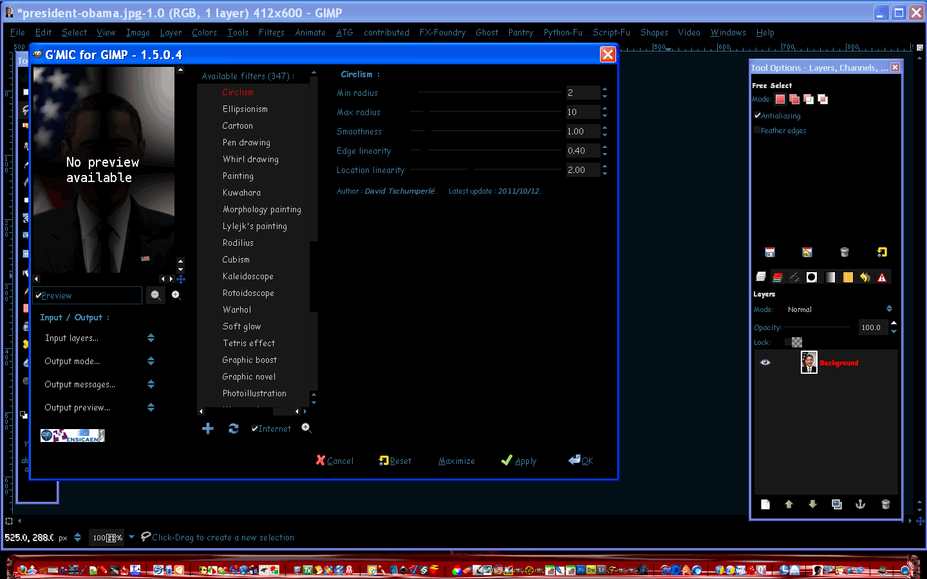Open the zoom percentage dropdown in status bar
927x579 pixels.
click(131, 537)
